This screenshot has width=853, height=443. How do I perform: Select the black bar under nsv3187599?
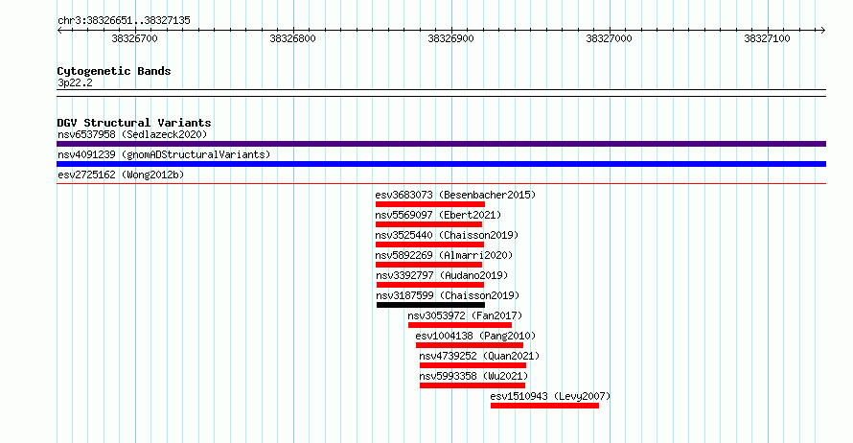430,305
